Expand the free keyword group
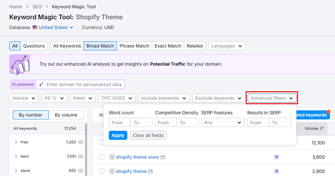 16,142
